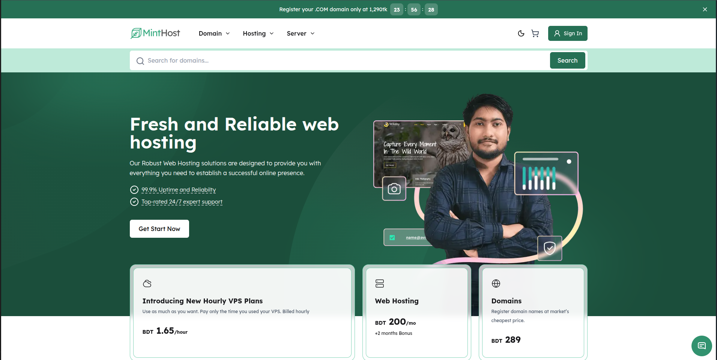Dismiss the promo banner with X

(705, 9)
